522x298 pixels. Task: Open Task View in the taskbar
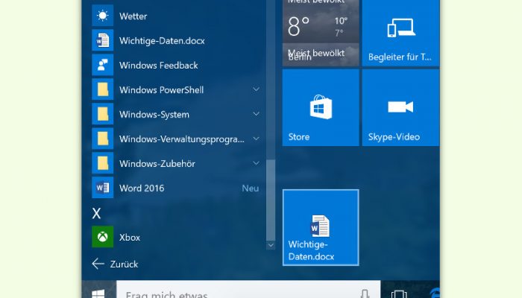pyautogui.click(x=399, y=294)
